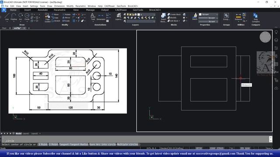Click the LookFrom navigation circle

point(265,37)
